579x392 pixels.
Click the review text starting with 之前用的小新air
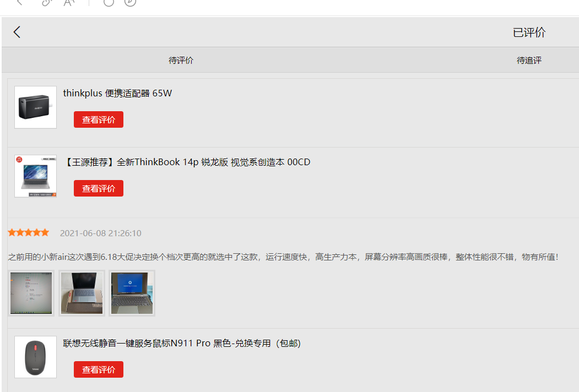[x=283, y=257]
